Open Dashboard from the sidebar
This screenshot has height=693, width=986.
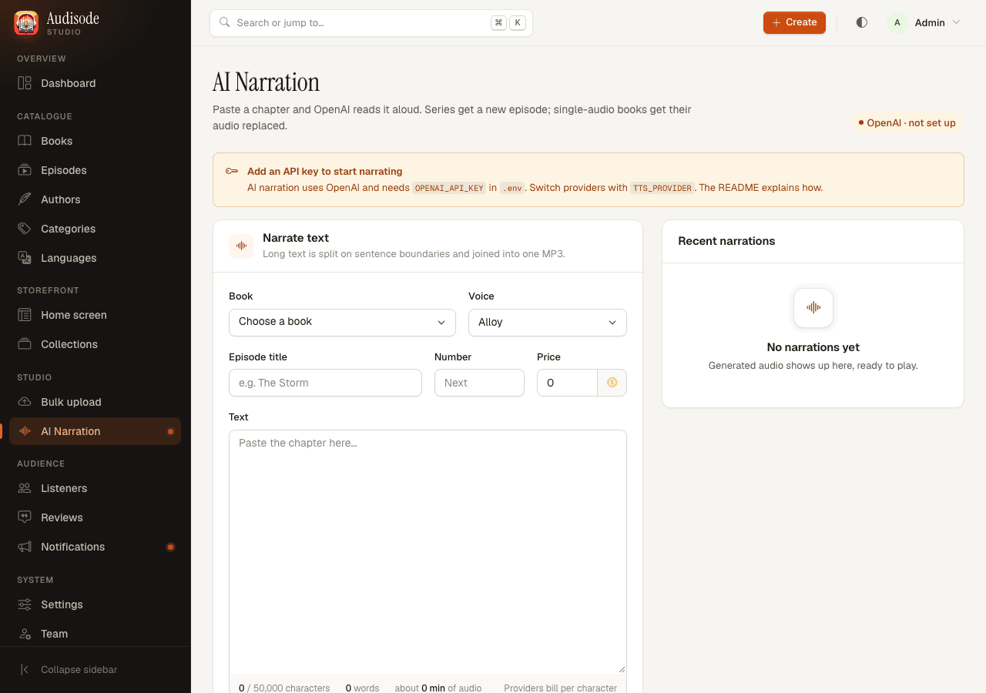(96, 83)
